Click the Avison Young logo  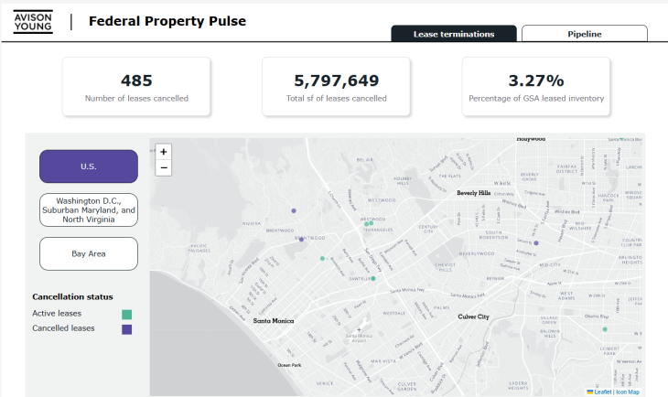pos(33,22)
